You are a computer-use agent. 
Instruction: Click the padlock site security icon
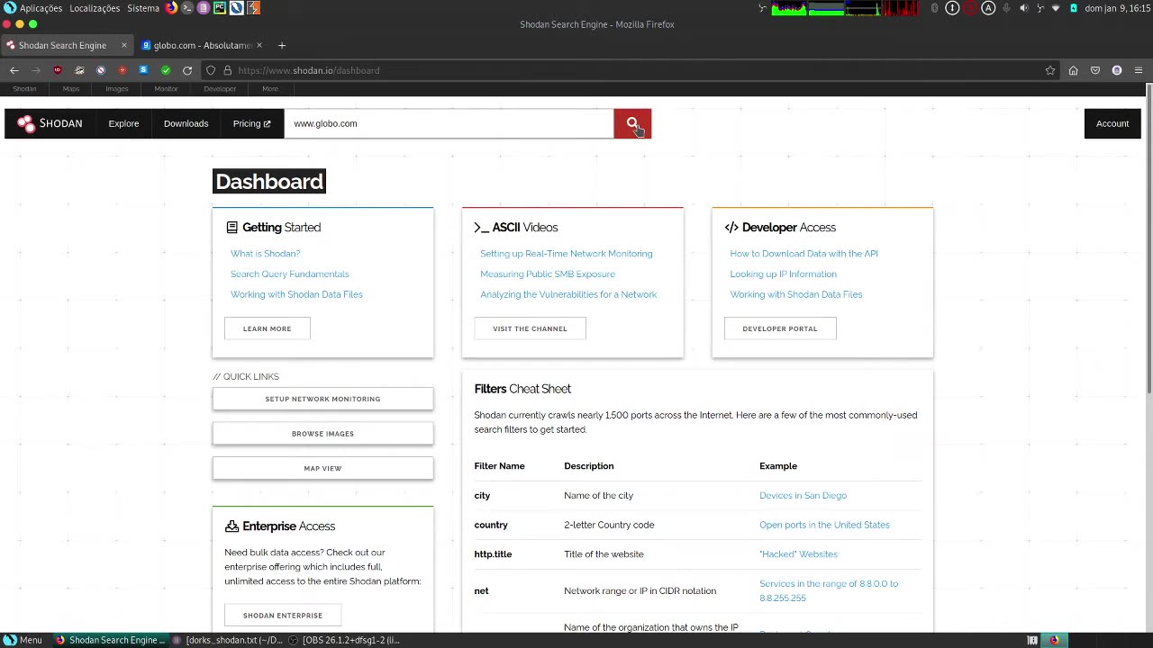227,70
